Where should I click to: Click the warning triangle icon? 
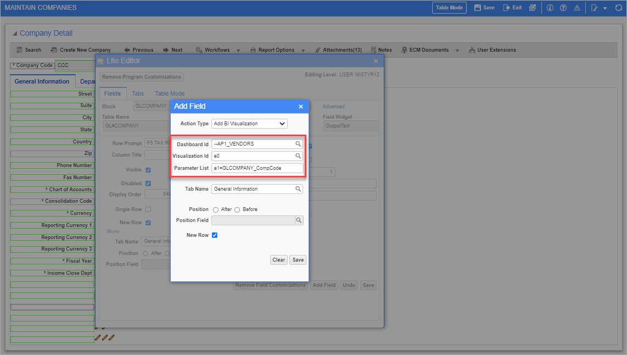pyautogui.click(x=577, y=8)
